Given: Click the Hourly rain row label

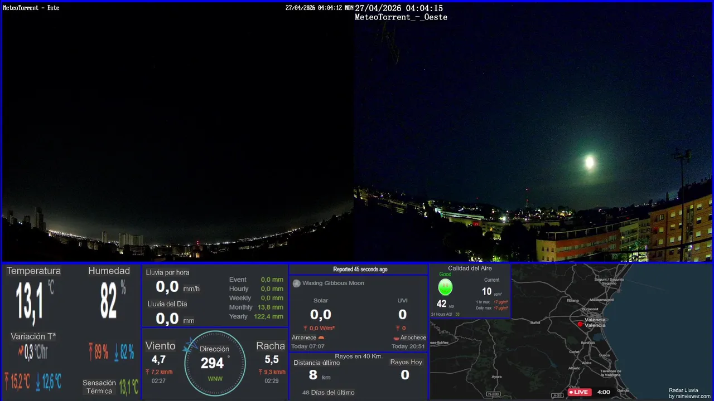Looking at the screenshot, I should coord(239,289).
